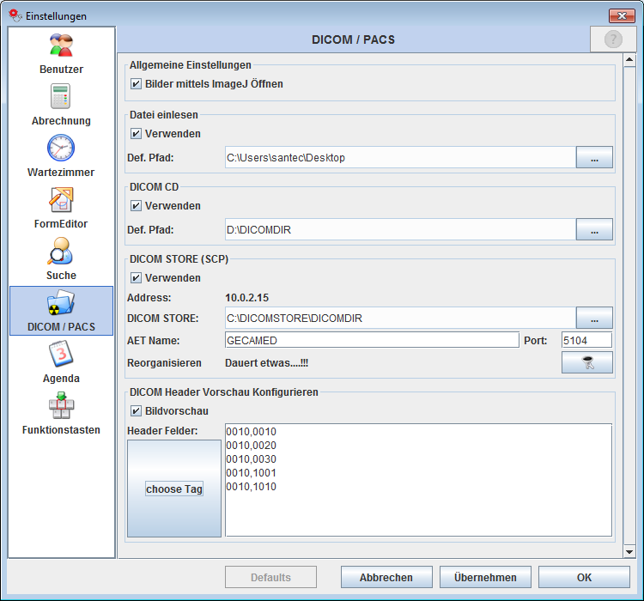The image size is (644, 601).
Task: Select the FormEditor icon
Action: [61, 200]
